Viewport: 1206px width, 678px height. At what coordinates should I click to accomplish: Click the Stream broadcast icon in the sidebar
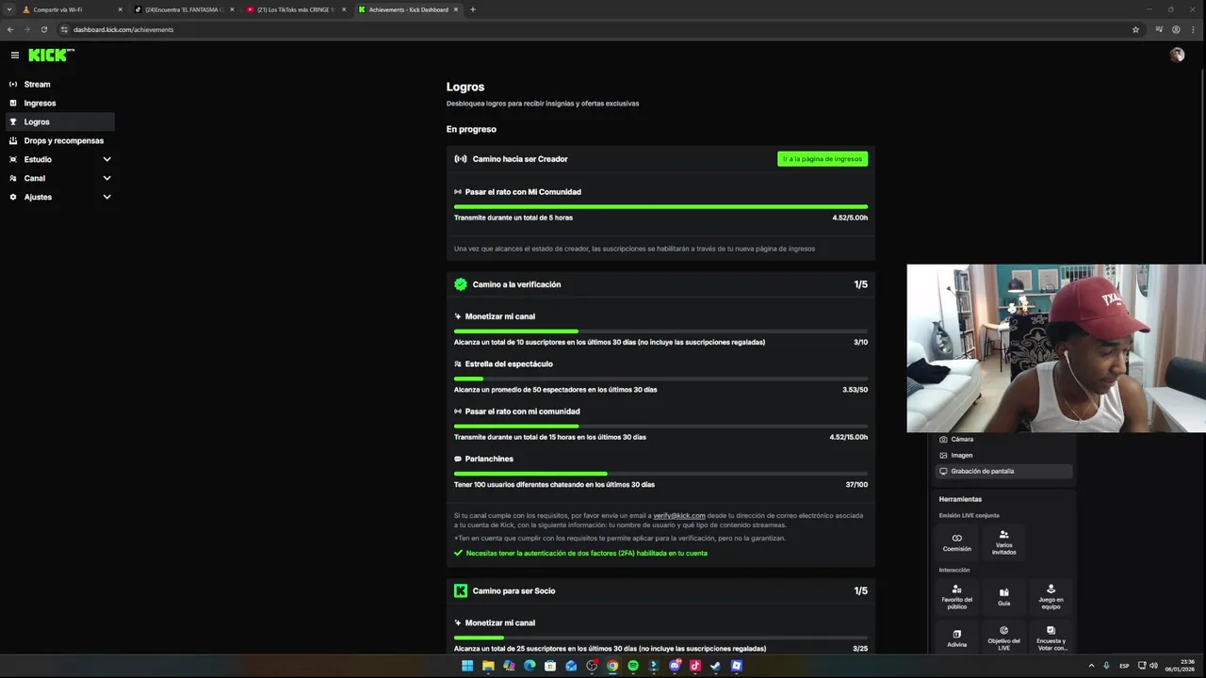tap(13, 84)
